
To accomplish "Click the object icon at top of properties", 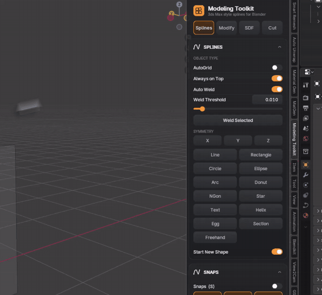I will 317,84.
